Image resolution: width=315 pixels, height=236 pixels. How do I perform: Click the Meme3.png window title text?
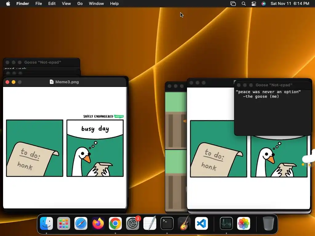pyautogui.click(x=67, y=82)
